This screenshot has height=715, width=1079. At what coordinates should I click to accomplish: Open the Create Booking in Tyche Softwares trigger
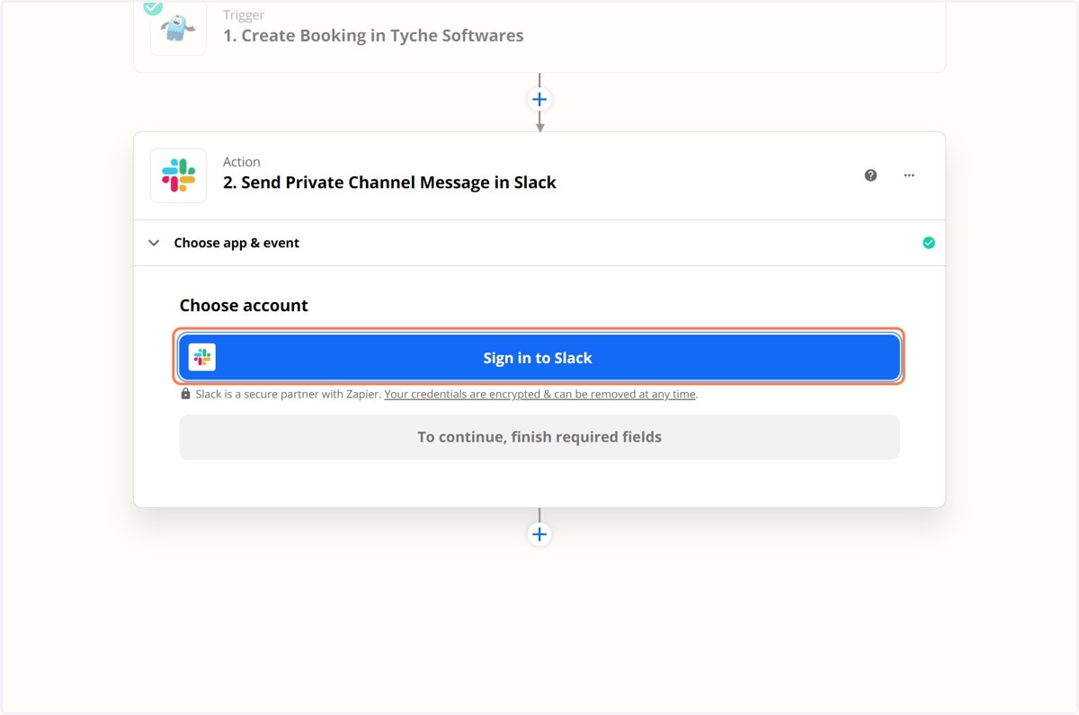click(x=373, y=36)
